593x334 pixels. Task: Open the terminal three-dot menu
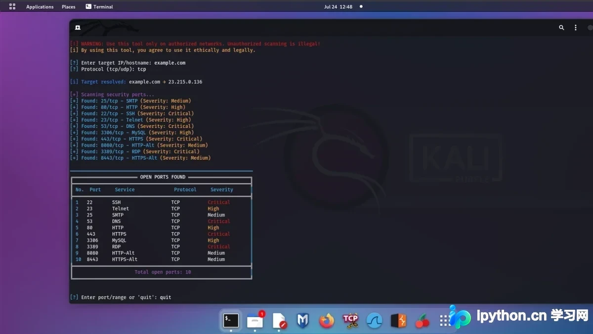tap(576, 28)
